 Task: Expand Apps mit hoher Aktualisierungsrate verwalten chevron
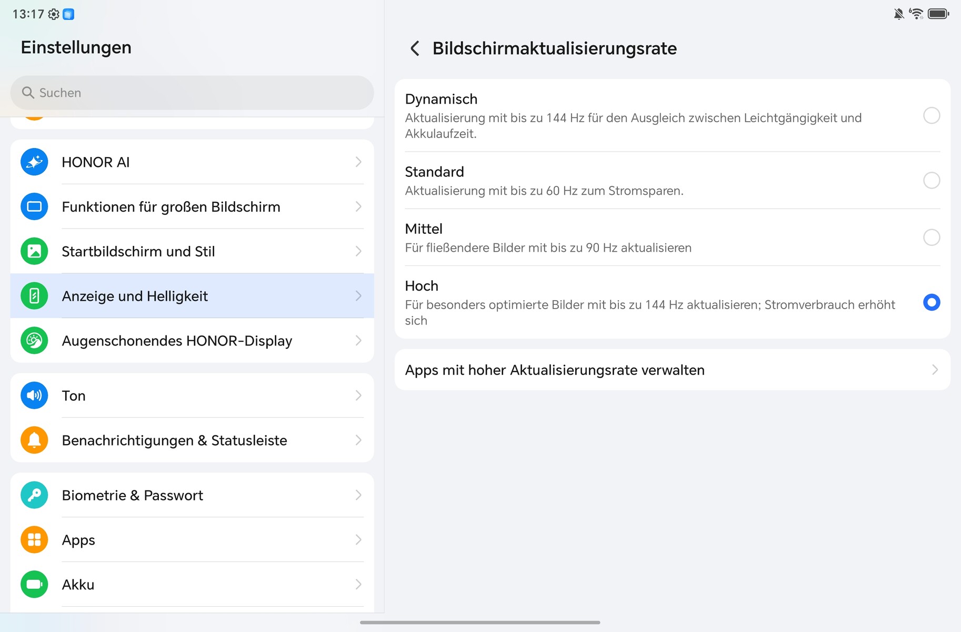click(935, 370)
